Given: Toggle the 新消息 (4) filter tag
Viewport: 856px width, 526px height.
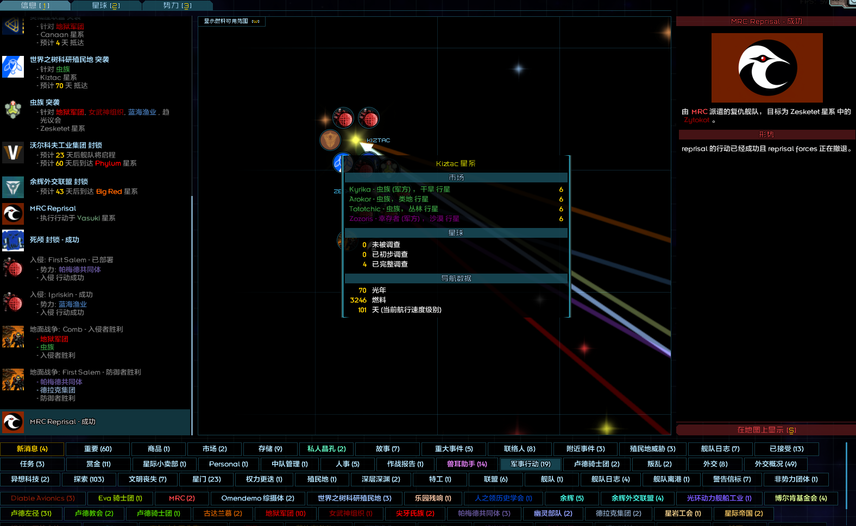Looking at the screenshot, I should click(x=32, y=449).
